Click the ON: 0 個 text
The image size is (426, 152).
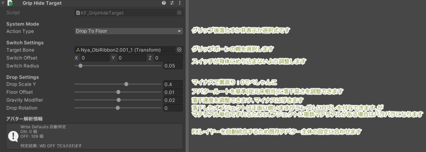[29, 131]
